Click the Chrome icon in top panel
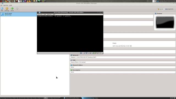The image size is (176, 99). [x=5, y=1]
